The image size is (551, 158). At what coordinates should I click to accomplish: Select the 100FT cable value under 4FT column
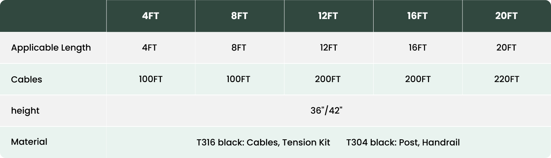[150, 79]
